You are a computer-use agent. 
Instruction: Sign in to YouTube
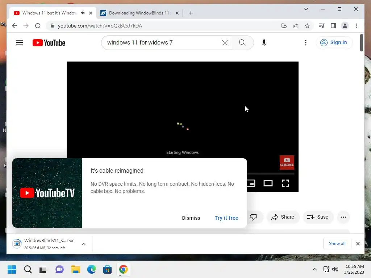click(334, 43)
